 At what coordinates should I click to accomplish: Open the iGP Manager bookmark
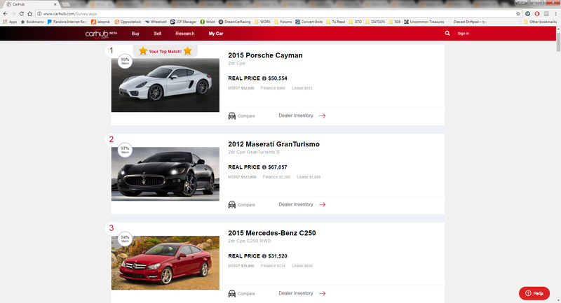coord(184,22)
